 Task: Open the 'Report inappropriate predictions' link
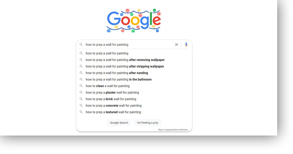tap(173, 130)
